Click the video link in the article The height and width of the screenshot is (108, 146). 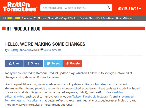point(21,97)
